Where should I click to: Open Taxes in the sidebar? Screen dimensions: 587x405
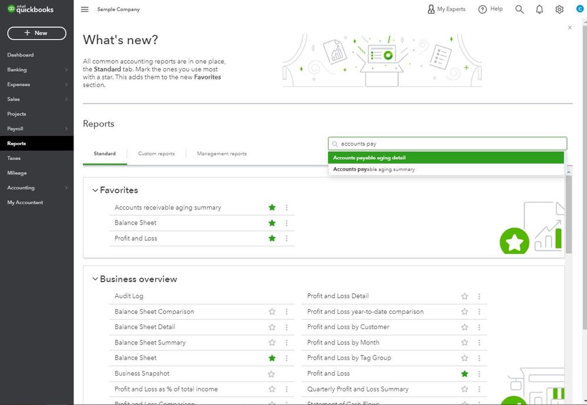tap(14, 158)
